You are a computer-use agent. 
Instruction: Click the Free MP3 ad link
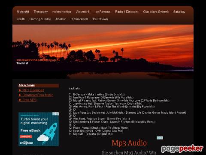pos(30,100)
